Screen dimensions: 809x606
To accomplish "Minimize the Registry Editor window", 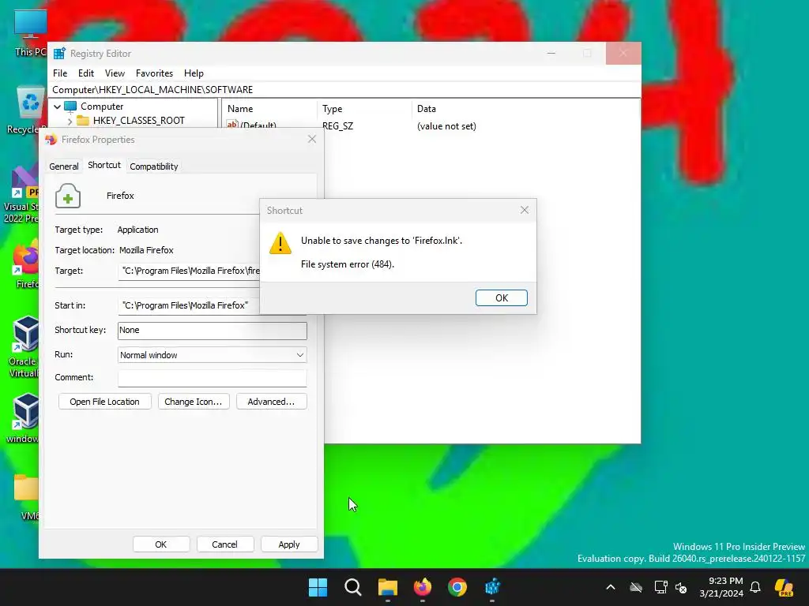I will pos(551,53).
